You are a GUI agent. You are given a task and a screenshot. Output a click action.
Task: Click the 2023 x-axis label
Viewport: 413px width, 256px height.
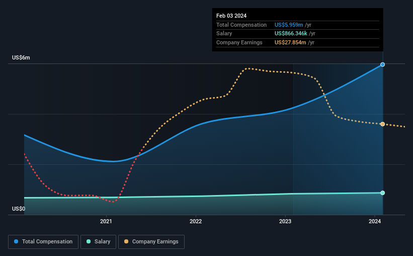click(285, 221)
